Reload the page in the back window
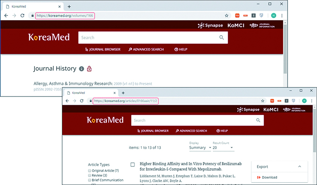The width and height of the screenshot is (317, 185). [x=23, y=15]
